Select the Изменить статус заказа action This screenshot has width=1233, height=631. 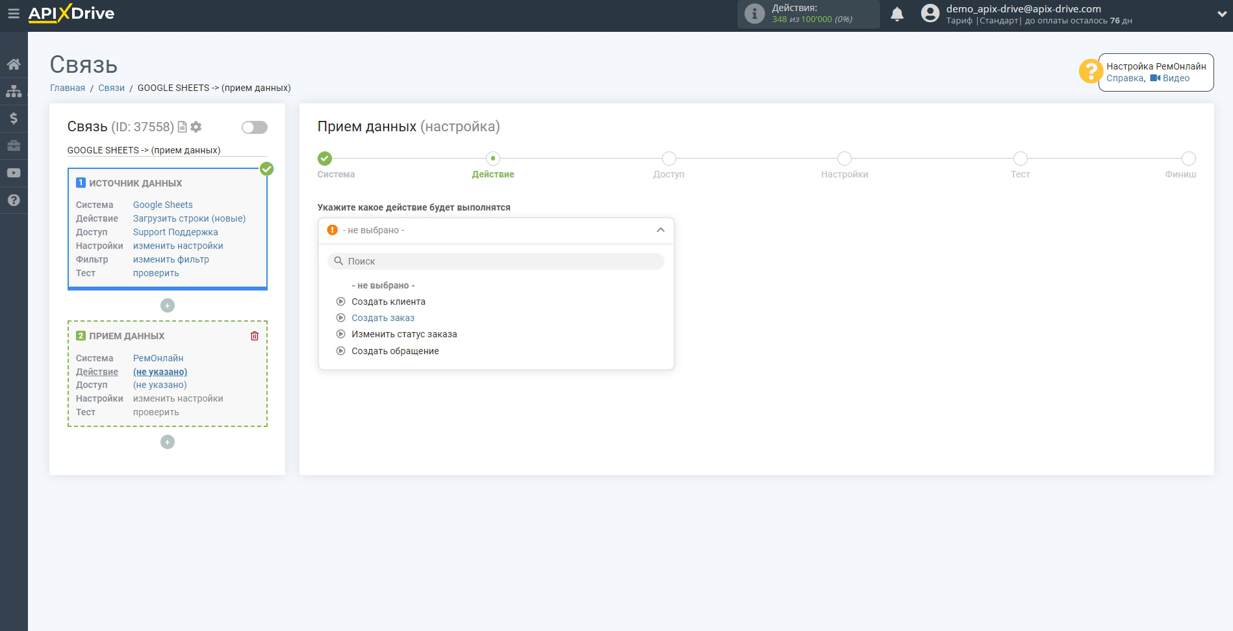(404, 334)
